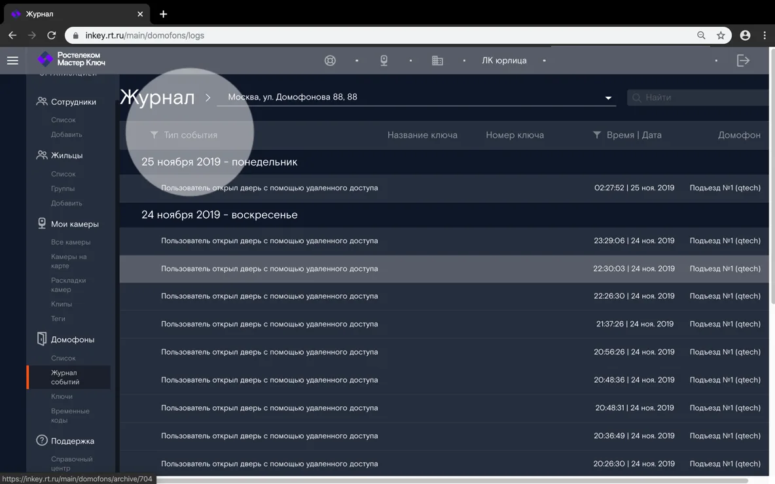Click the Жильцы people icon
Screen dimensions: 775x484
pyautogui.click(x=41, y=155)
